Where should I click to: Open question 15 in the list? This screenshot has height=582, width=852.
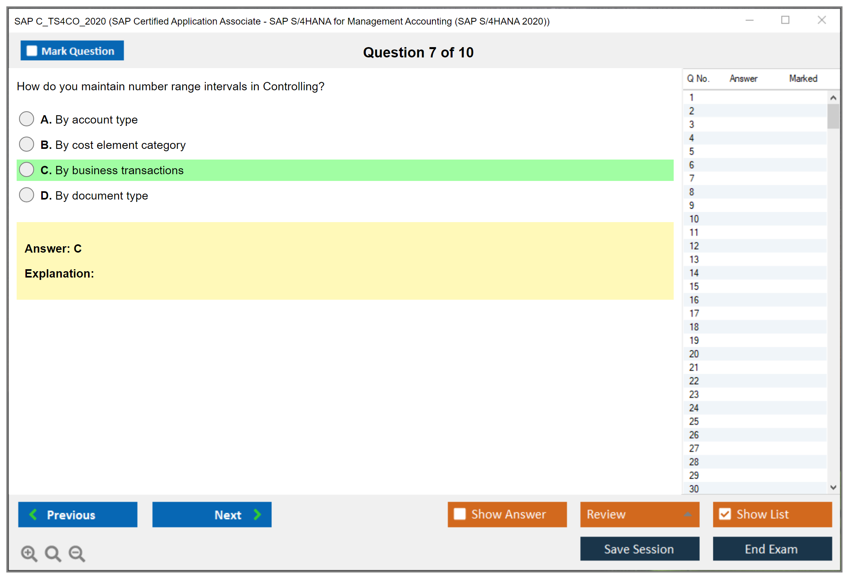(x=694, y=286)
